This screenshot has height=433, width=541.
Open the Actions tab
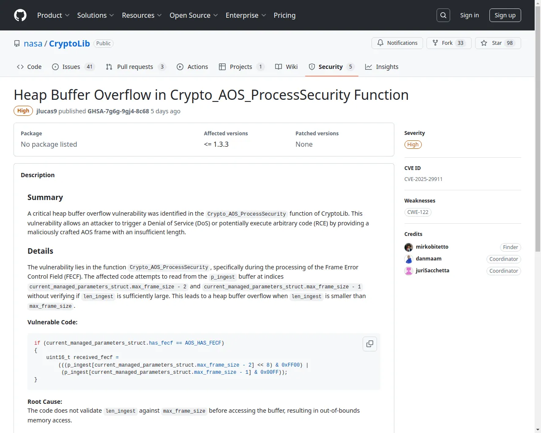192,67
